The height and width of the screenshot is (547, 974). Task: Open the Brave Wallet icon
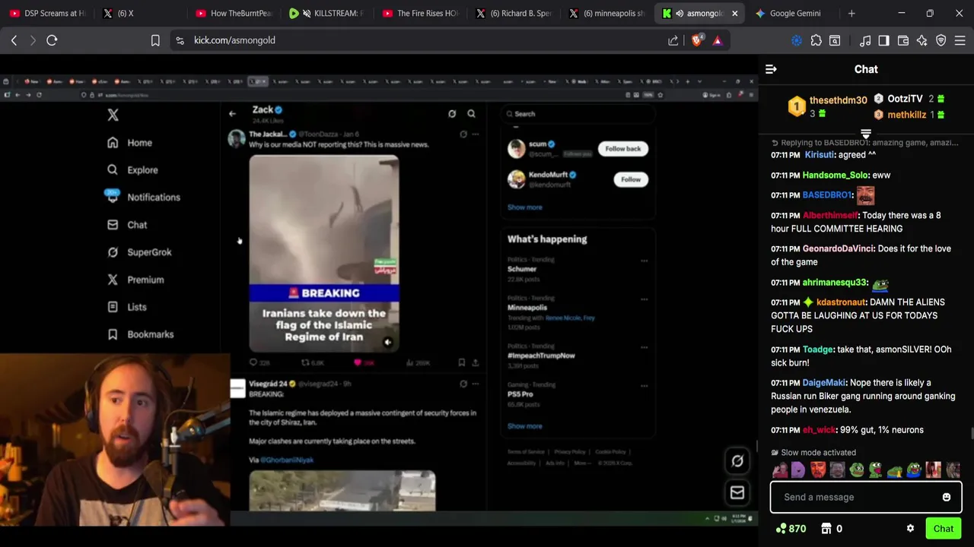coord(903,40)
